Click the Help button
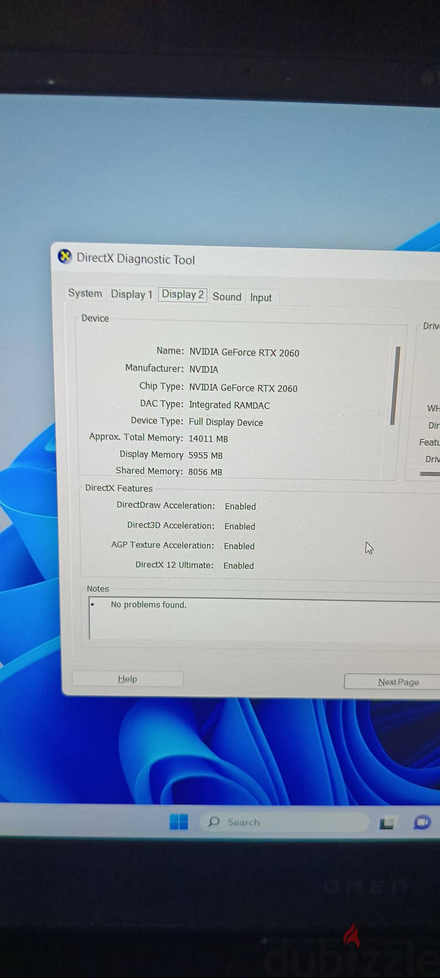The width and height of the screenshot is (440, 978). coord(128,679)
